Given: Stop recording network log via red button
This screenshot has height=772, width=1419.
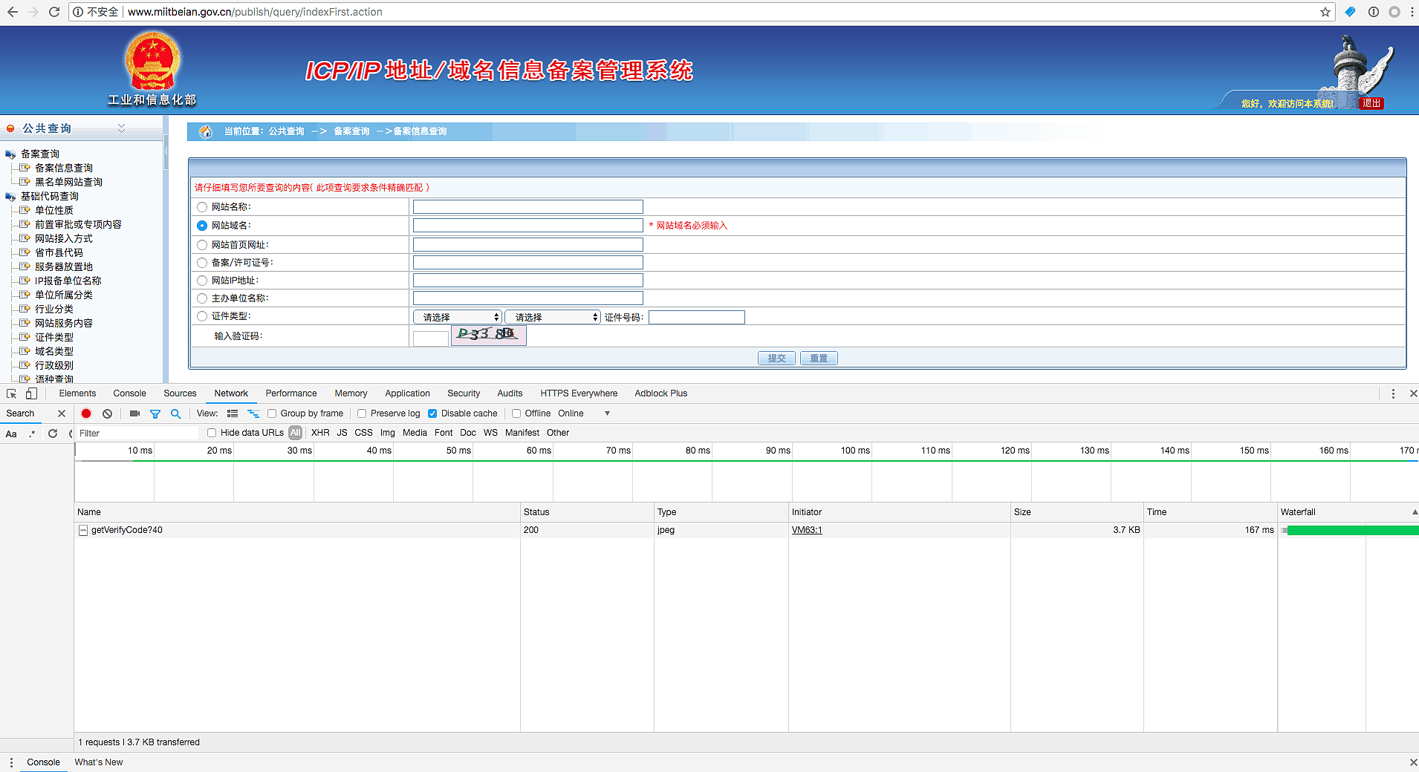Looking at the screenshot, I should click(86, 413).
